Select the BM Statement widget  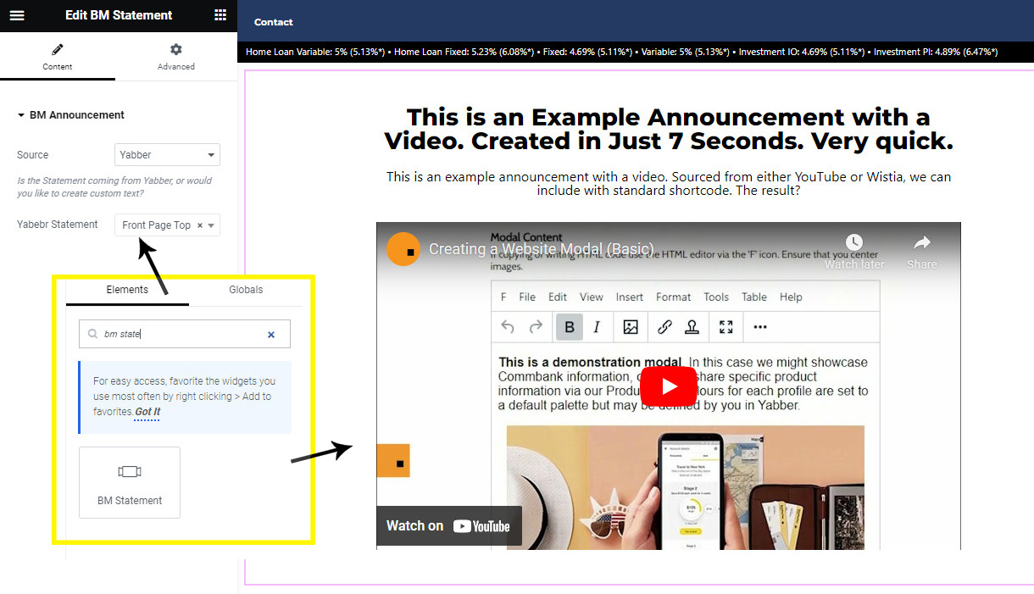pyautogui.click(x=130, y=482)
